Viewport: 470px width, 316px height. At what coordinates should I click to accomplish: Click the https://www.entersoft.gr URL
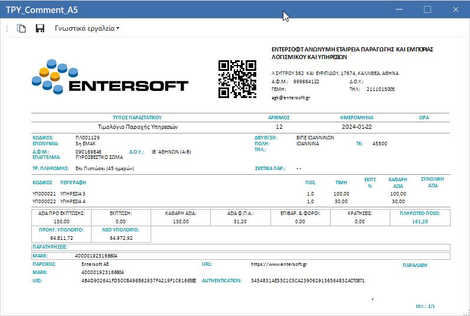tap(279, 264)
